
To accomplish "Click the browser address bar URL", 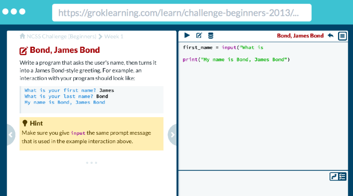I will [x=182, y=13].
